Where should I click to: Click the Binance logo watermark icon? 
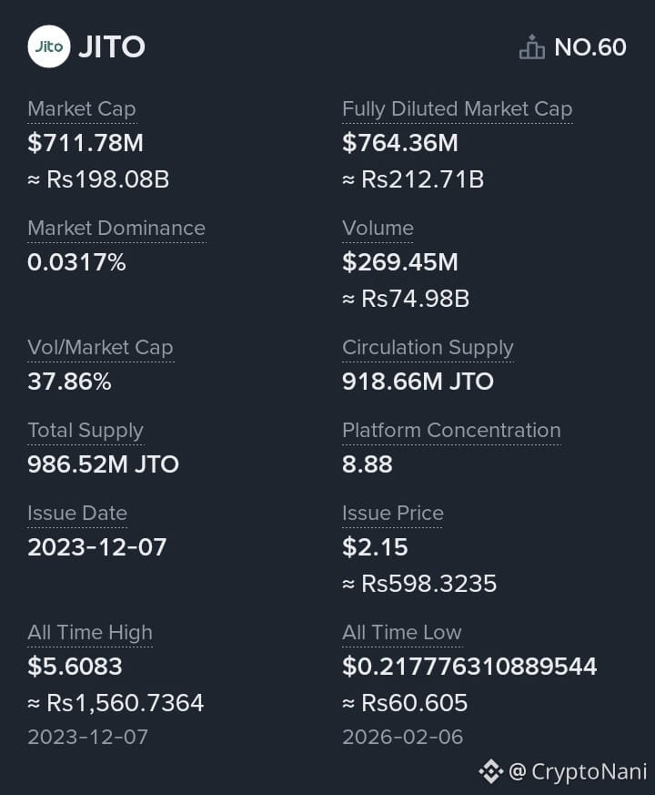(491, 771)
